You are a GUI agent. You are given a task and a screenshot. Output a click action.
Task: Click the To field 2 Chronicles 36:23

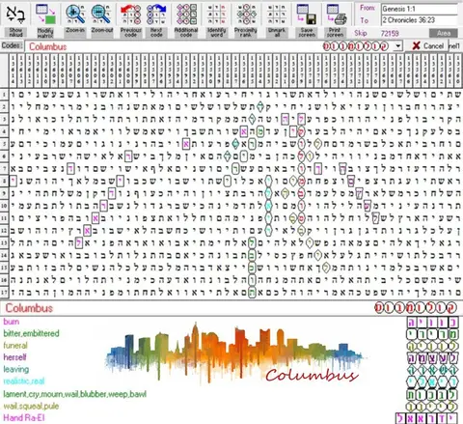420,20
